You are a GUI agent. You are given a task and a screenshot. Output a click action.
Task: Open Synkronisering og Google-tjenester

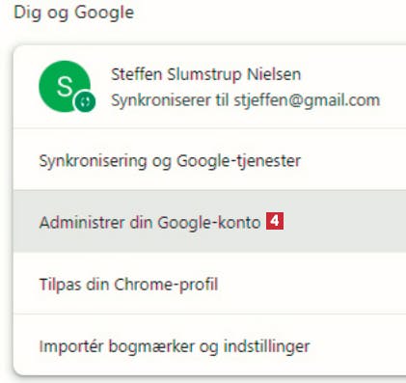pos(209,160)
